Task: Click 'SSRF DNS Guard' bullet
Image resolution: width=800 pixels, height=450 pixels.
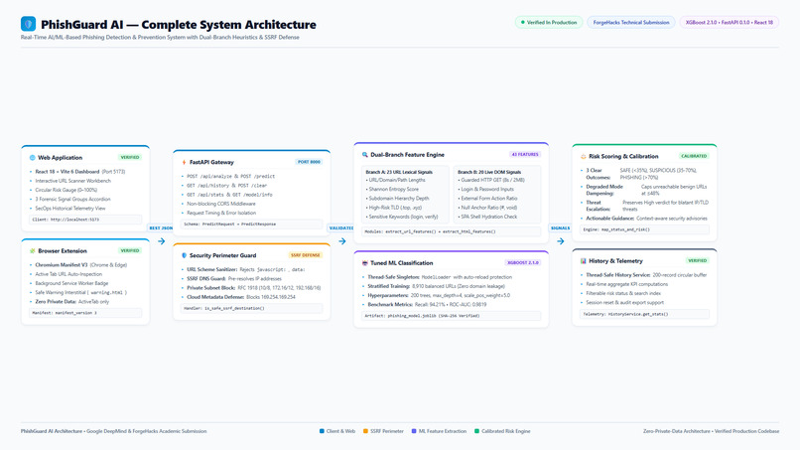Action: pos(233,279)
